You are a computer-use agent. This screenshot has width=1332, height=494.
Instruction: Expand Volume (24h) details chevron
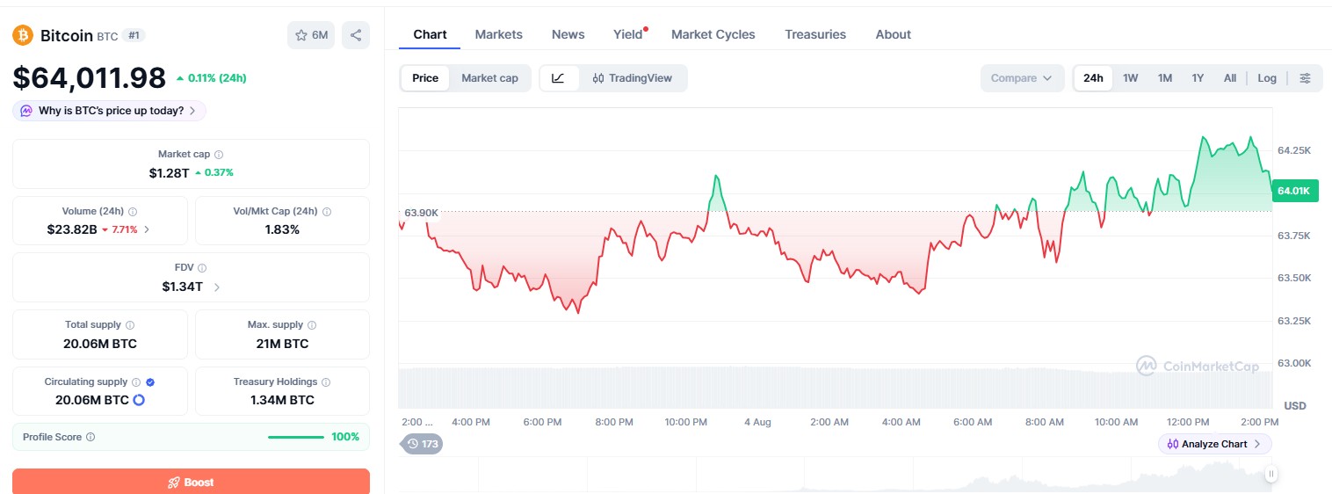[147, 230]
